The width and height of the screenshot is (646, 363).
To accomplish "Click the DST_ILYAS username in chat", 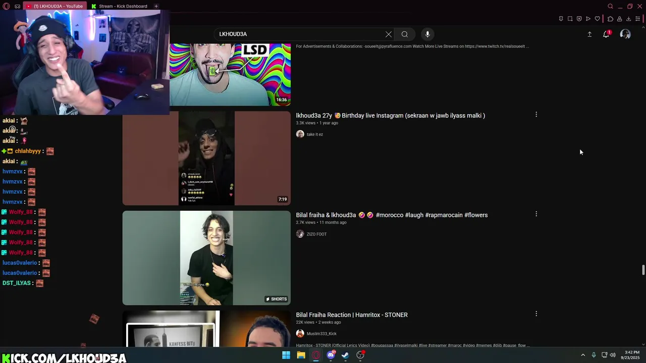I will tap(17, 283).
